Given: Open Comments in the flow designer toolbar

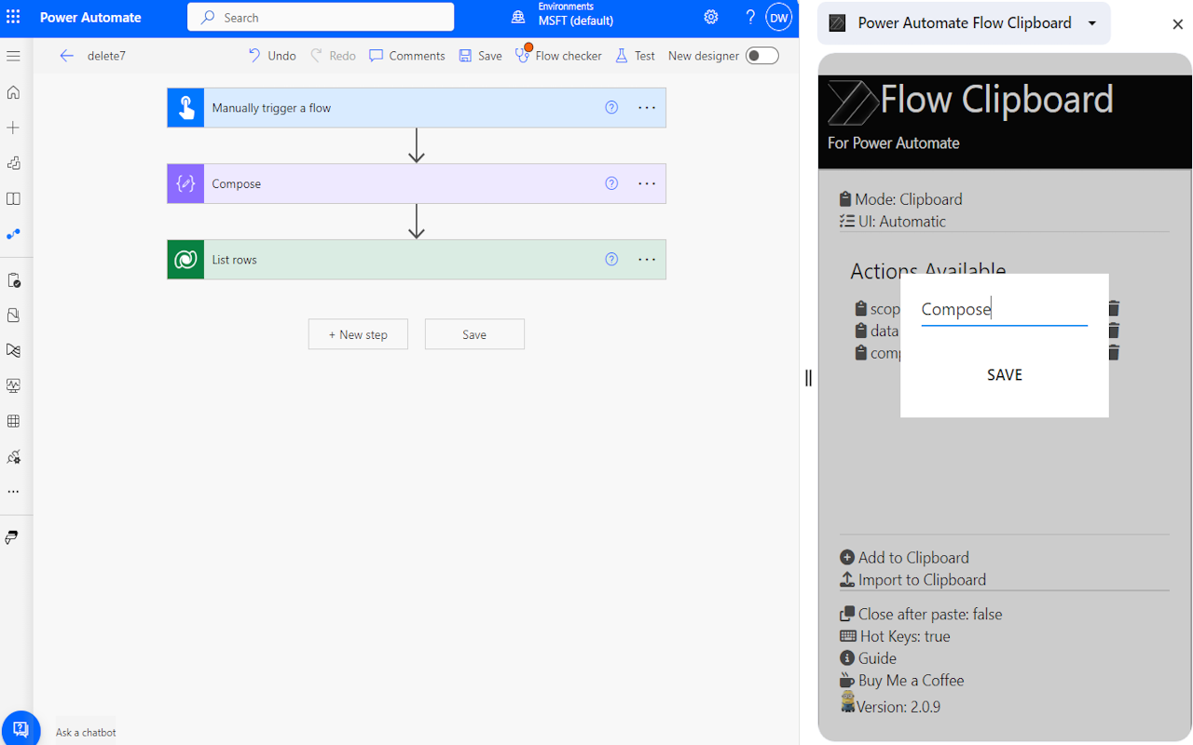Looking at the screenshot, I should click(406, 55).
